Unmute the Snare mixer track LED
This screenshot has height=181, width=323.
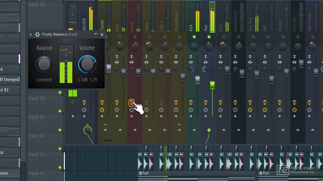135,37
